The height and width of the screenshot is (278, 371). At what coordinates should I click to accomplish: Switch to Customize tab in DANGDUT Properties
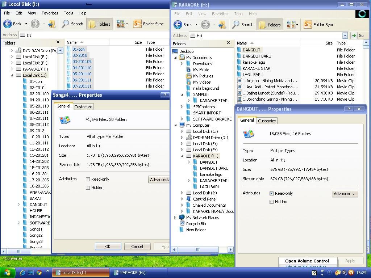click(267, 121)
